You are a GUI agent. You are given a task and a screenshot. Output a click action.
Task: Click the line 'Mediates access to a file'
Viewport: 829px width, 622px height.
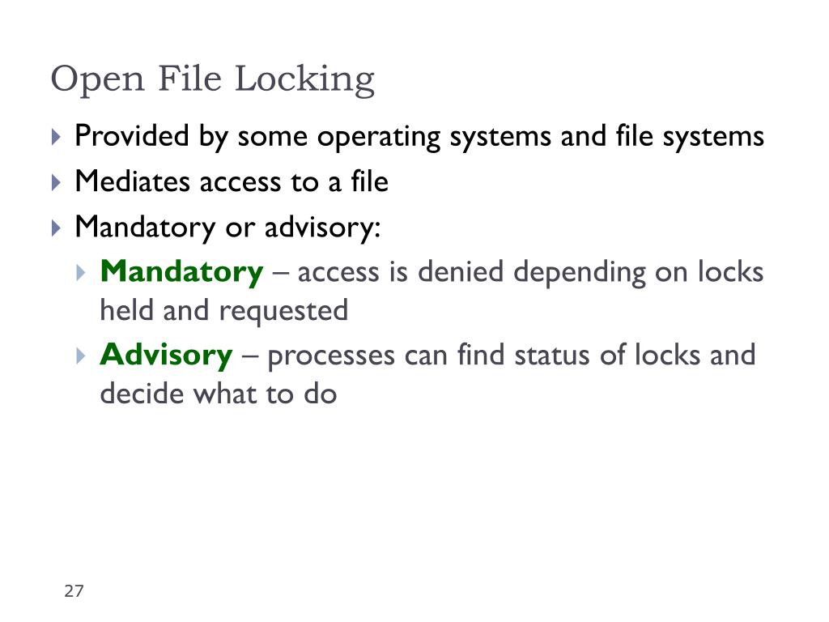coord(232,181)
